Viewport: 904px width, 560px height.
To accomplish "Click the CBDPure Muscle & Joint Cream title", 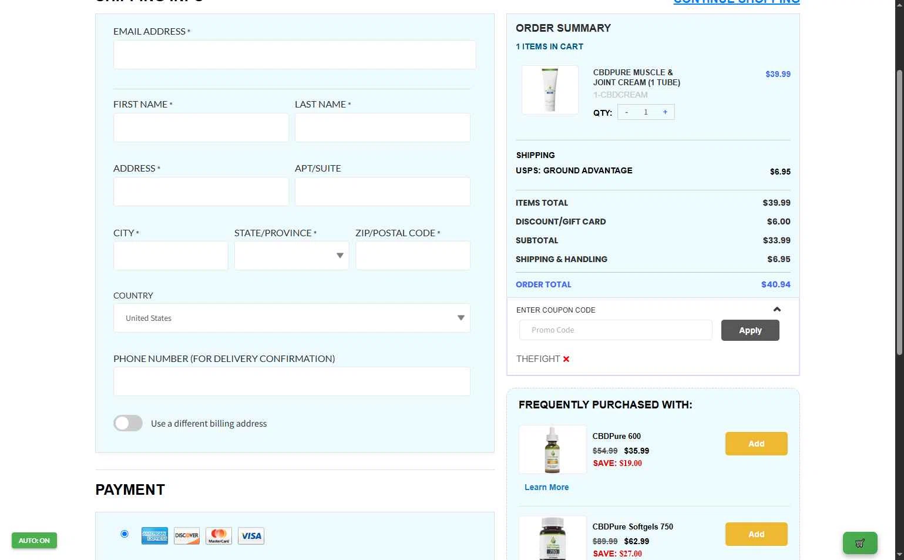I will (637, 78).
